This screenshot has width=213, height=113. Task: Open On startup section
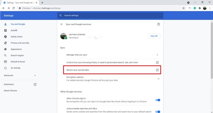(x=16, y=68)
